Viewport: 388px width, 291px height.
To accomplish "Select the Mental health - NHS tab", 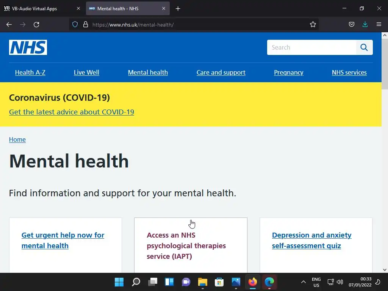I will coord(128,8).
